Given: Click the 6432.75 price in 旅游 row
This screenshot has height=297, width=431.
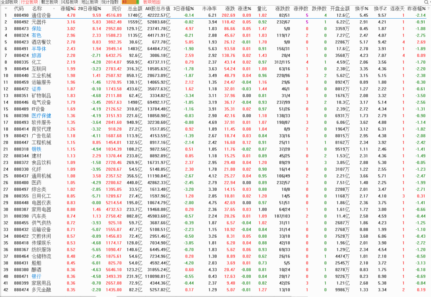Looking at the screenshot, I should 114,55.
